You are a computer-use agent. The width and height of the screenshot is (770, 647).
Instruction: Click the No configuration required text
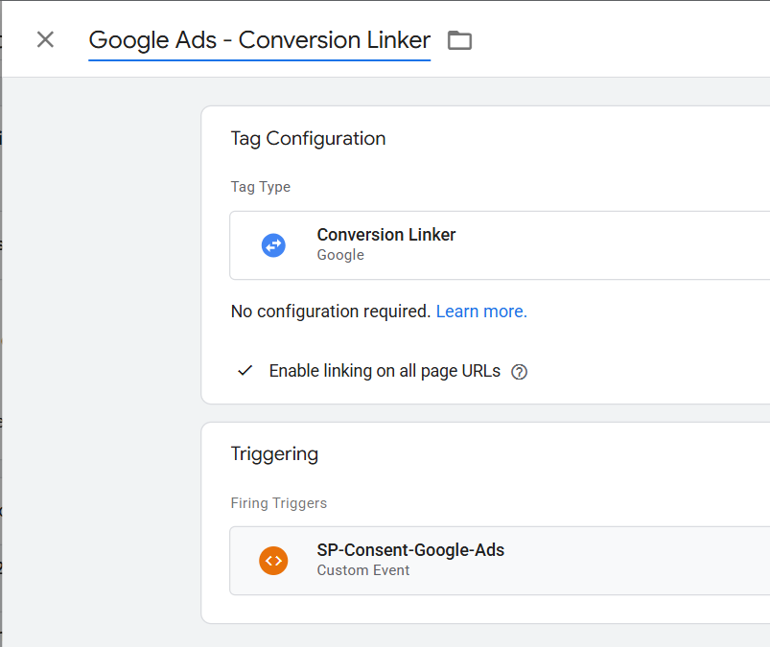331,312
